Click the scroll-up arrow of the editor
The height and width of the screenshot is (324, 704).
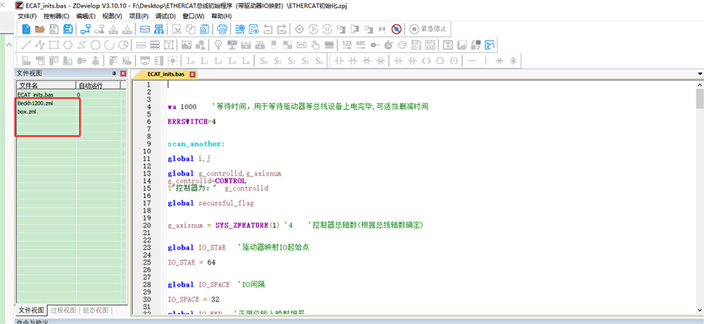tap(699, 84)
